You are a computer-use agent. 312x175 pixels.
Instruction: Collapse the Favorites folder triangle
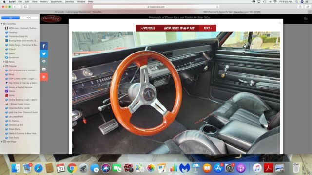[x=2, y=24]
